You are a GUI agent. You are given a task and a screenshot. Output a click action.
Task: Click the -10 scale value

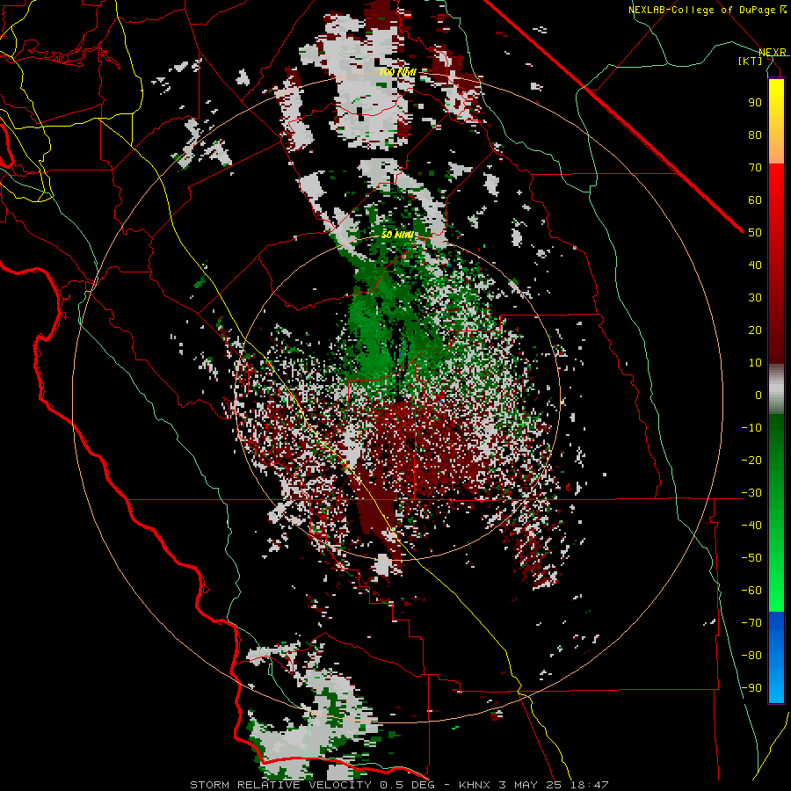751,428
